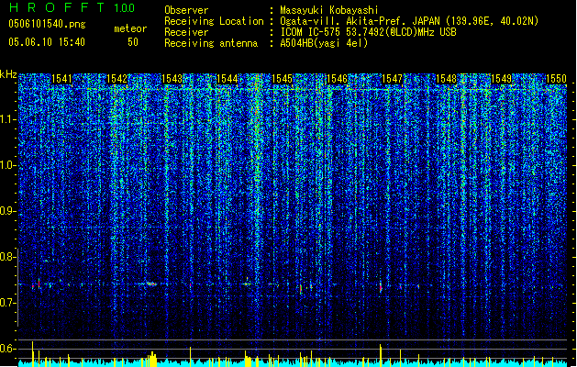The width and height of the screenshot is (577, 367).
Task: Click the 1545 time marker
Action: (x=282, y=79)
